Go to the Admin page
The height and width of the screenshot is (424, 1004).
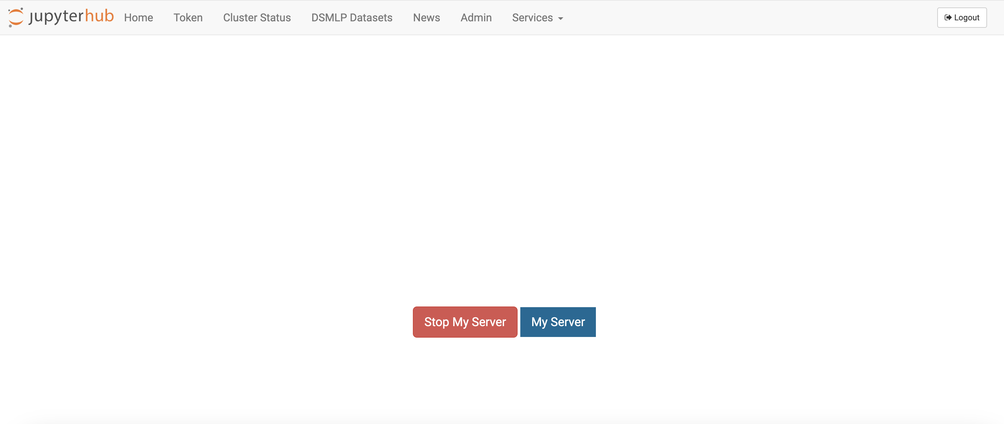point(476,18)
